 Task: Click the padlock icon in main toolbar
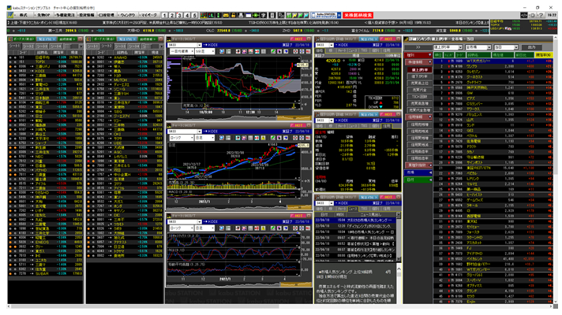(x=234, y=15)
